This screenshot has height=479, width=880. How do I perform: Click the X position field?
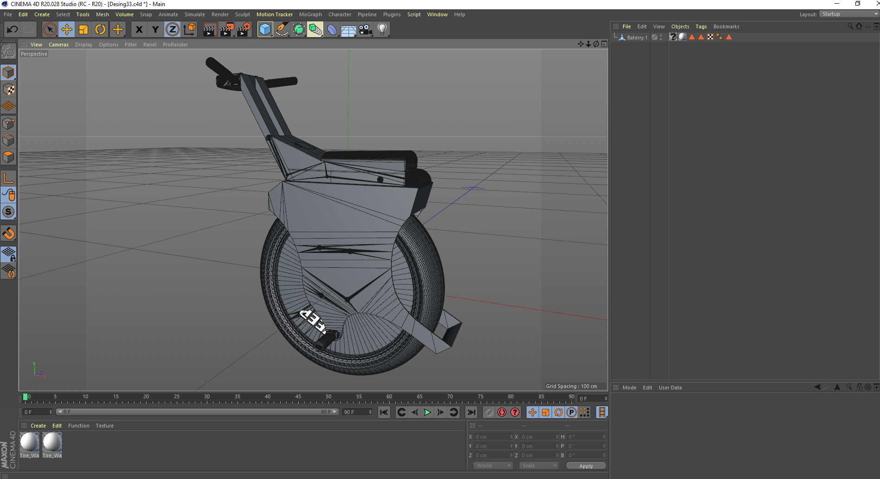tap(494, 437)
